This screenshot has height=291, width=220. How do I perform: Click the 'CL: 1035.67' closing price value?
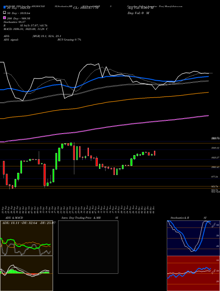pos(85,8)
